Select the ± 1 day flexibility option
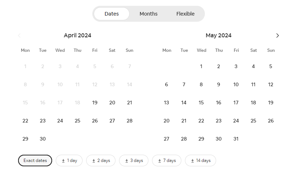Screen dimensions: 295x175 (69, 161)
